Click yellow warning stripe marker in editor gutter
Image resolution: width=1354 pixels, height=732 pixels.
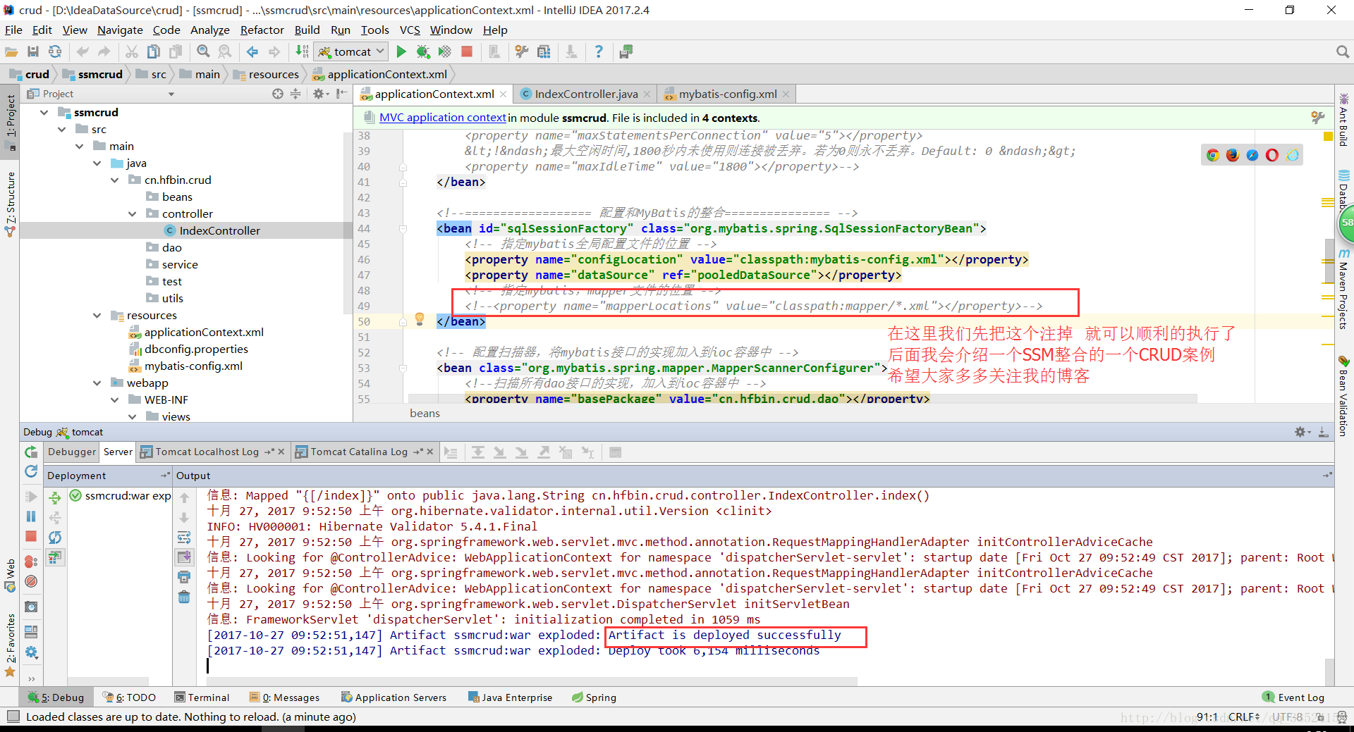tap(1328, 137)
